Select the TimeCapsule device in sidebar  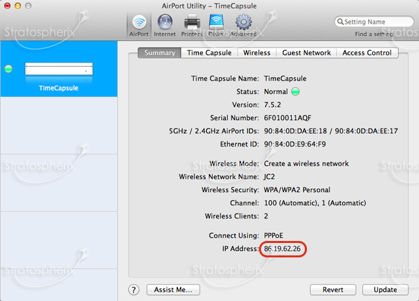tap(59, 69)
